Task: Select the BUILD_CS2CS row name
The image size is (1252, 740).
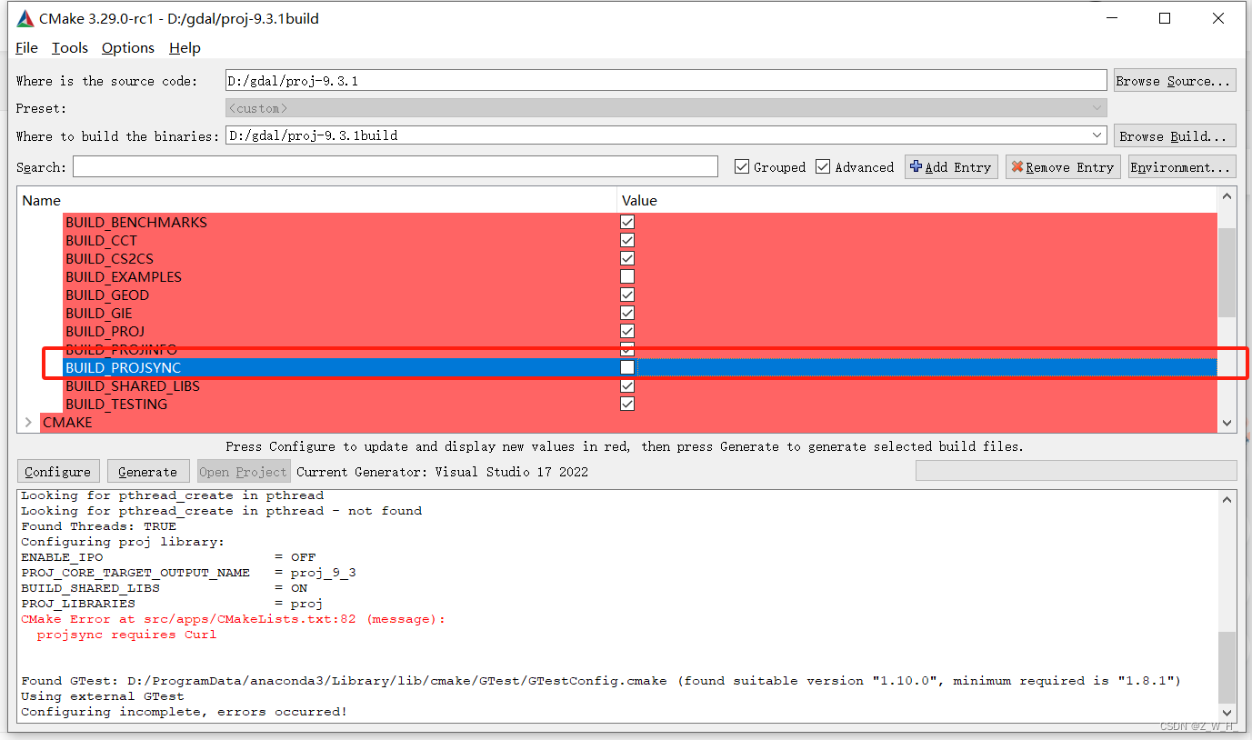Action: coord(109,258)
